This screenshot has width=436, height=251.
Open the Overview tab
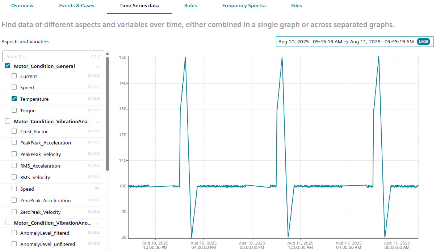tap(22, 6)
